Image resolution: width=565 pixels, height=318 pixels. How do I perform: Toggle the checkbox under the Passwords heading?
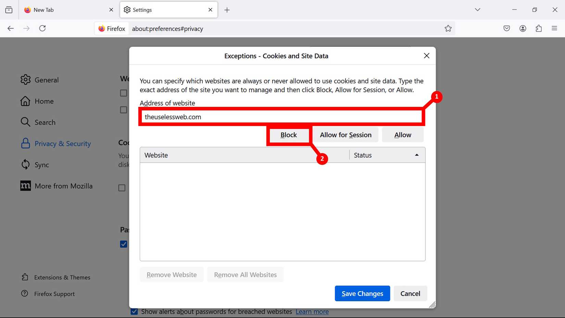124,244
